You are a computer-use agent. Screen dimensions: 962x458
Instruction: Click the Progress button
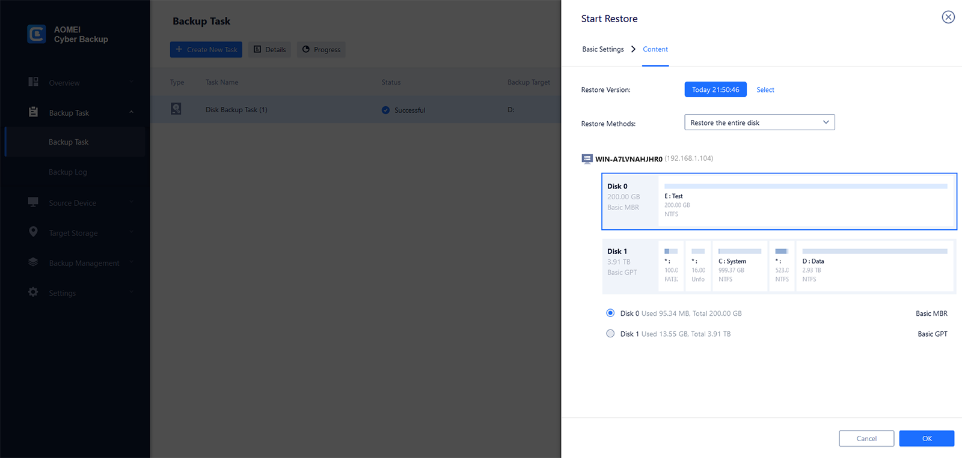click(x=321, y=49)
